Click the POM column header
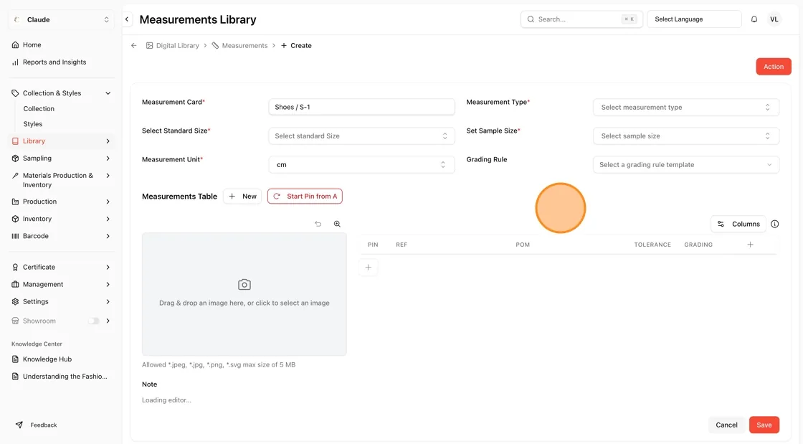This screenshot has height=444, width=803. tap(523, 245)
